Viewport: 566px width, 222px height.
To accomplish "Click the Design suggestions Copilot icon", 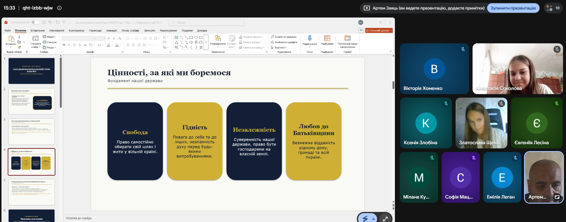I will (347, 38).
